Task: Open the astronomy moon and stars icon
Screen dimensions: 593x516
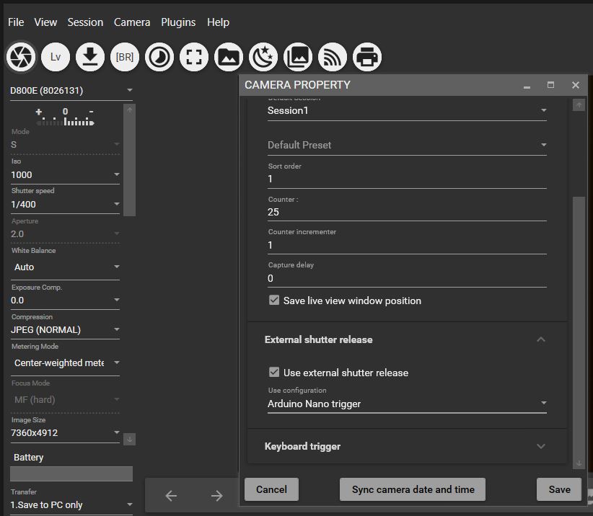Action: (263, 57)
